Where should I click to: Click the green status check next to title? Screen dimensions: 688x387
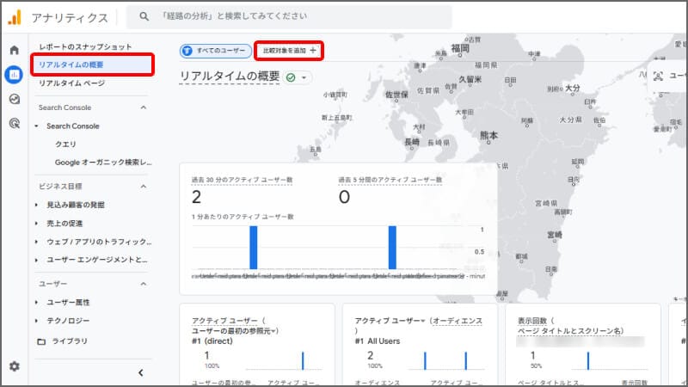click(292, 77)
